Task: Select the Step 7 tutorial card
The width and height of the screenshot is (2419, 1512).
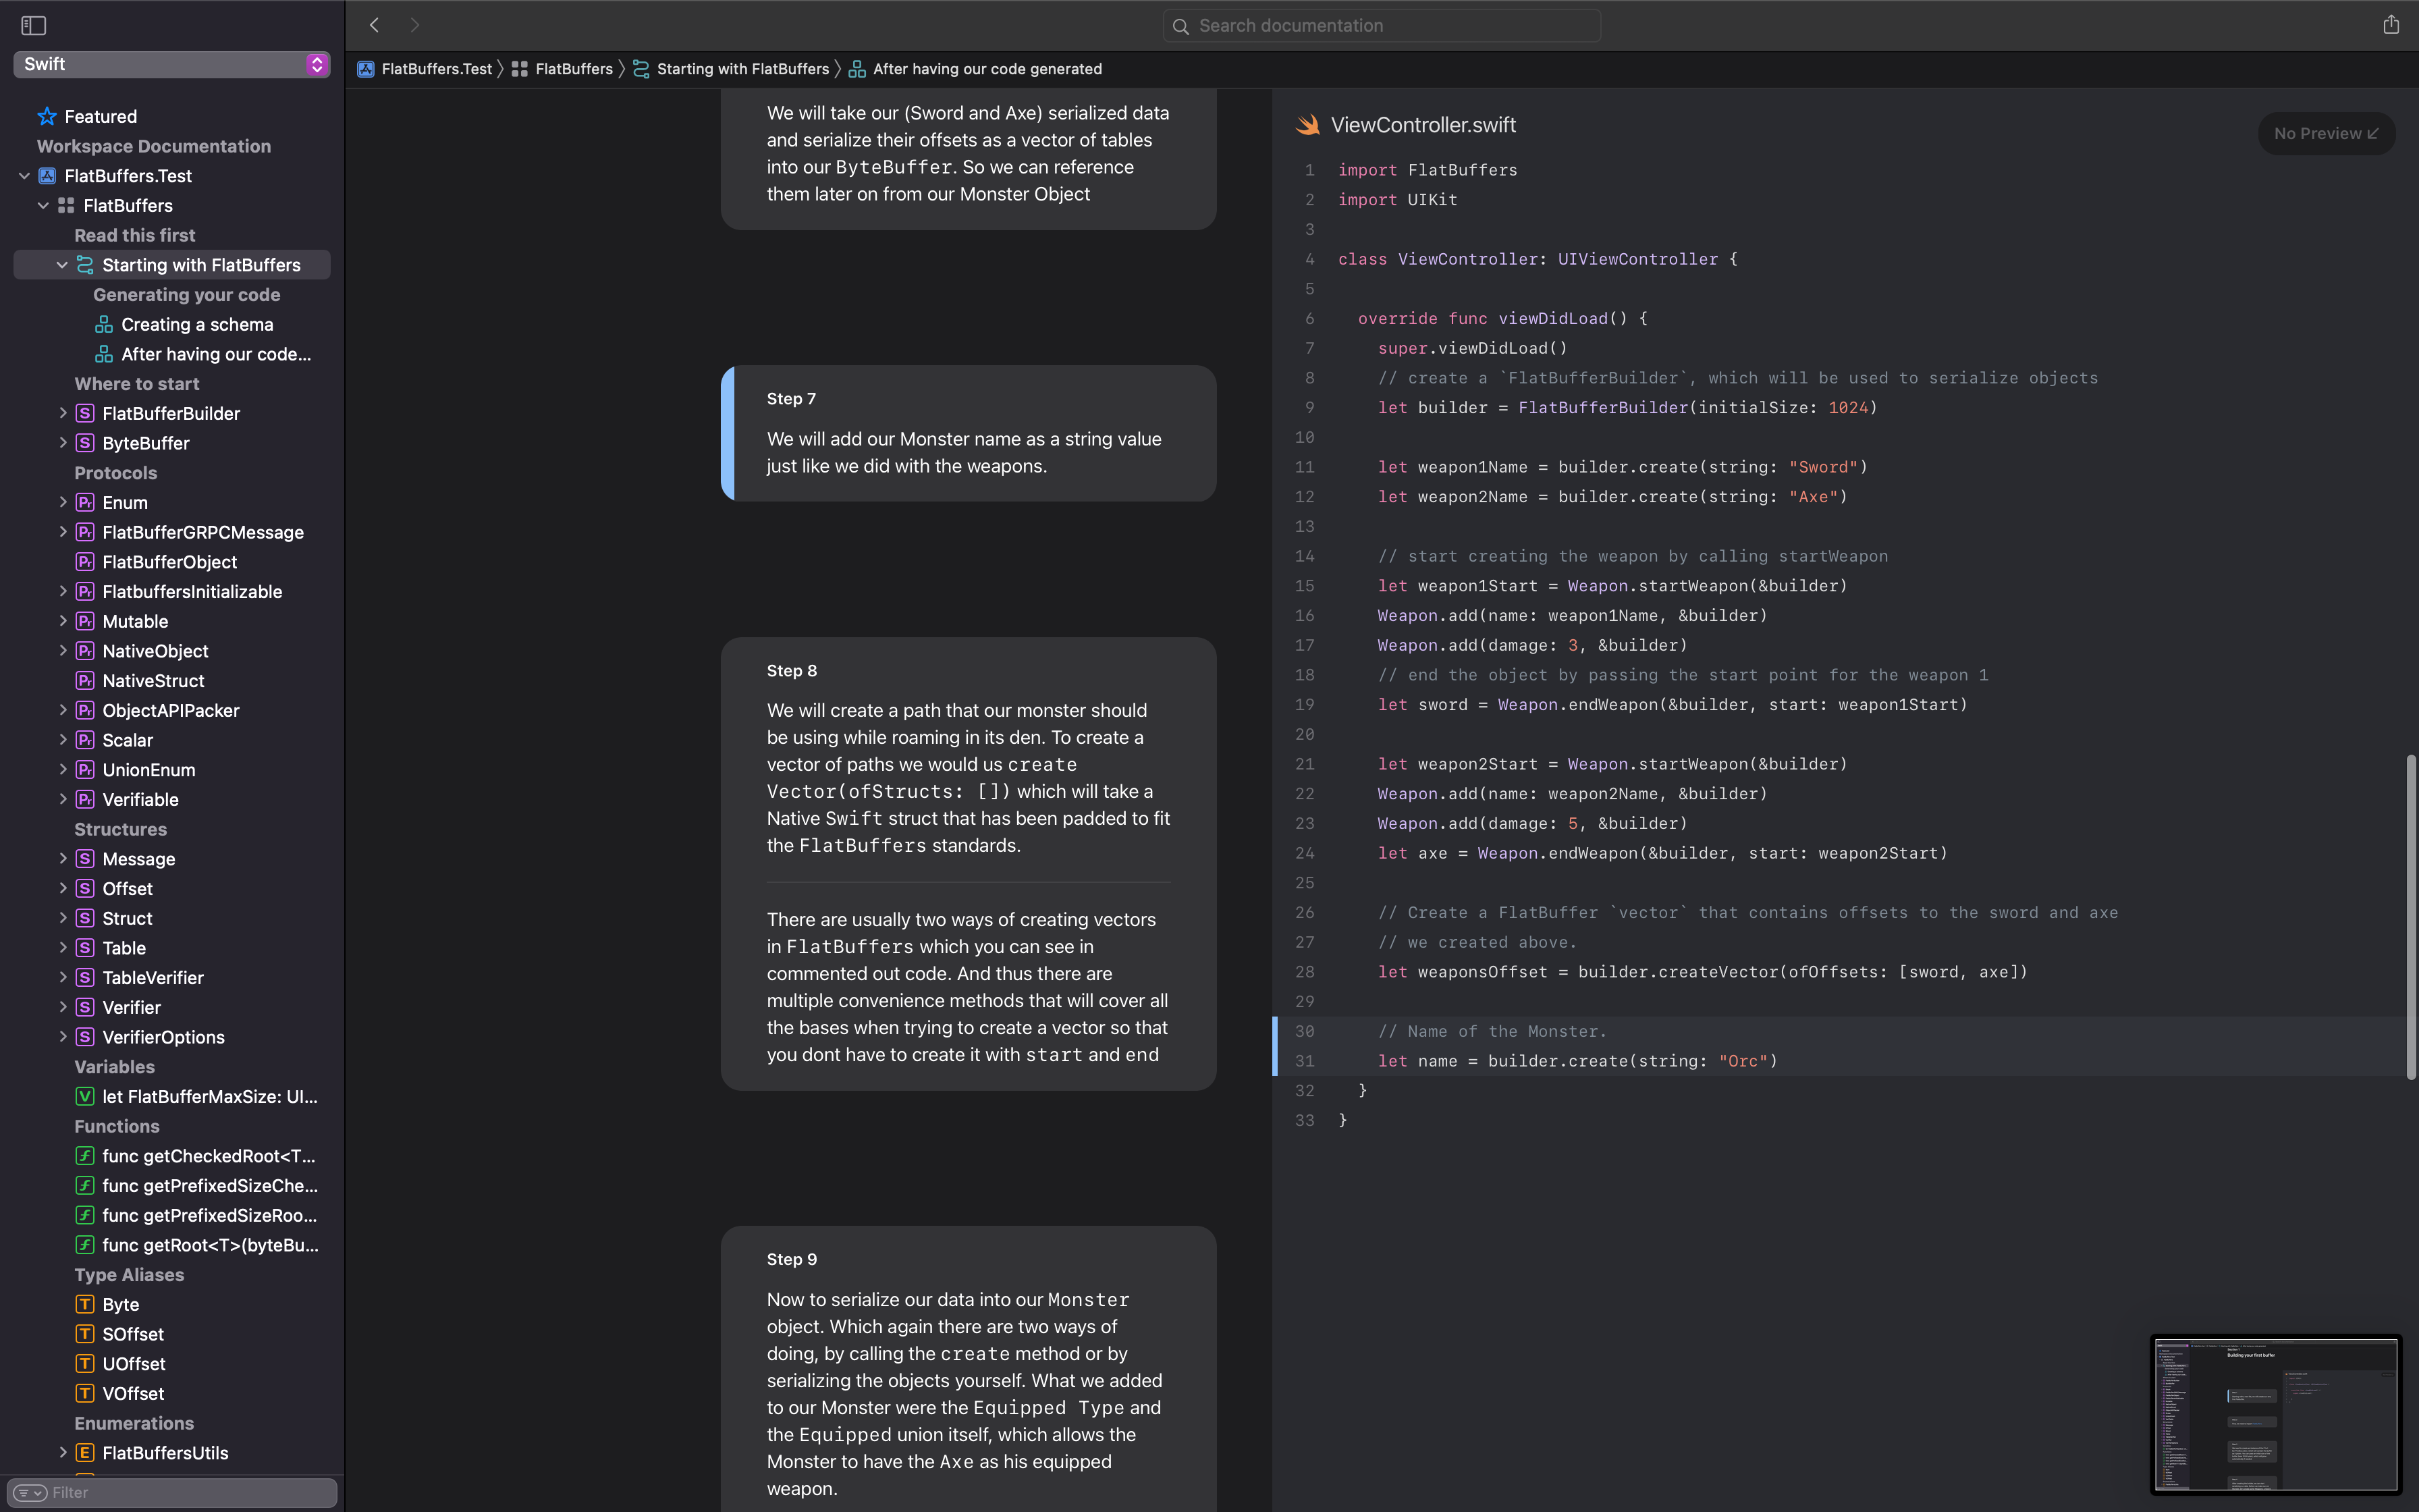Action: (969, 433)
